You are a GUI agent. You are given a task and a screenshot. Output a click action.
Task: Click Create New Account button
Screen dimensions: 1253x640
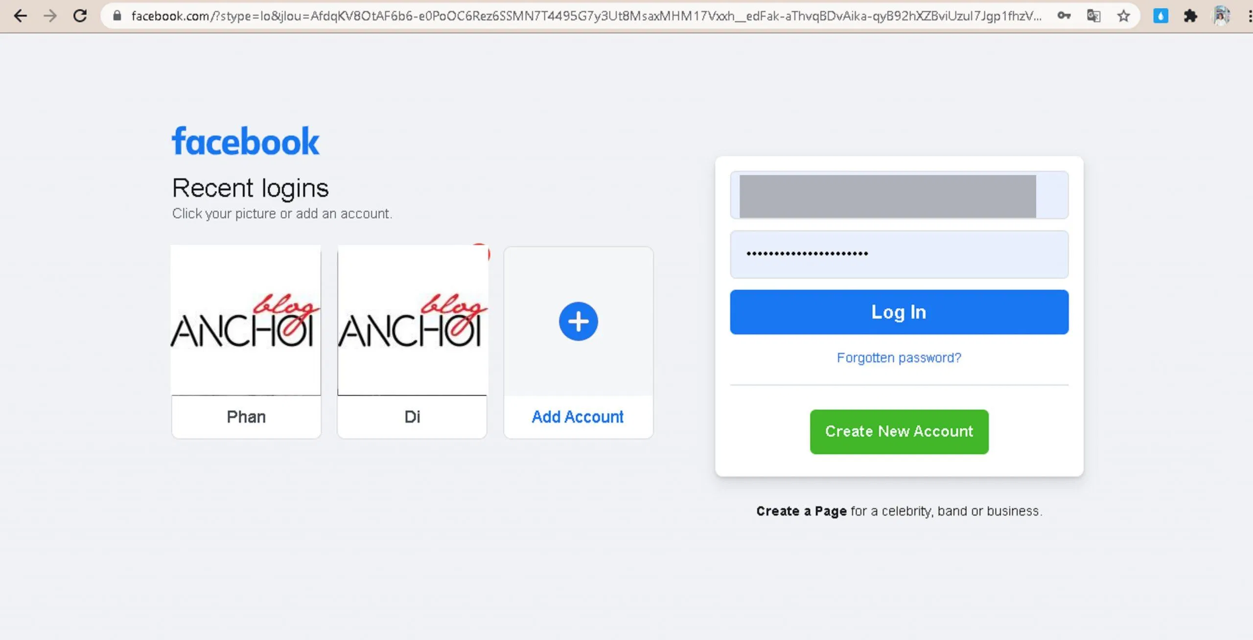[899, 432]
